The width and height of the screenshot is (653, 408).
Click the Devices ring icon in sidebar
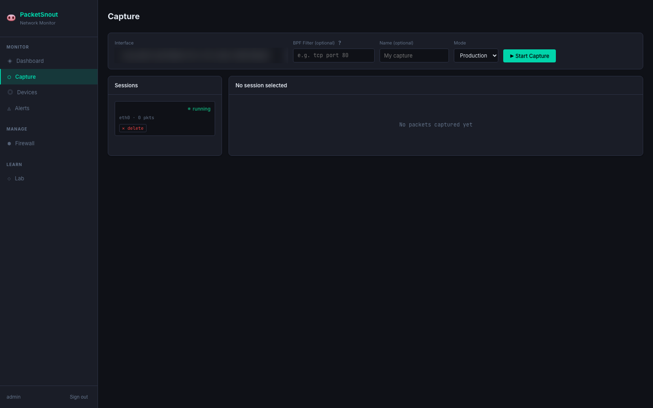10,92
